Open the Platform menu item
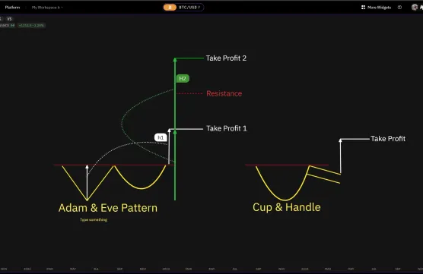This screenshot has width=423, height=274. click(12, 8)
